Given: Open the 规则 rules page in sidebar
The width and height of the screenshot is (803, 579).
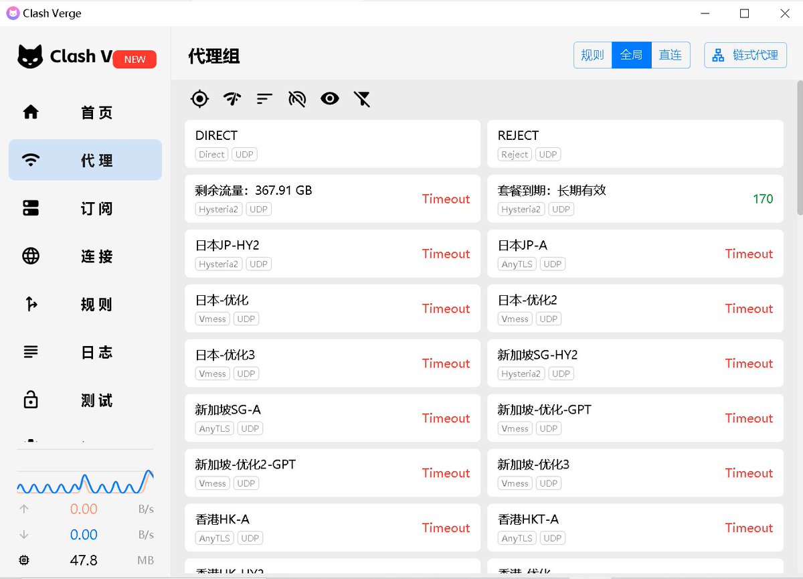Looking at the screenshot, I should pyautogui.click(x=85, y=305).
